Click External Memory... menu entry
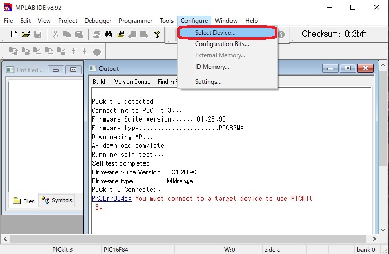Viewport: 389px width, 254px height. pyautogui.click(x=227, y=55)
